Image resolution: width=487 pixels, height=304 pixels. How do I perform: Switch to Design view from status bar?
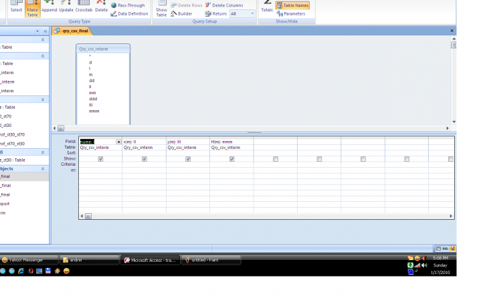pos(453,249)
